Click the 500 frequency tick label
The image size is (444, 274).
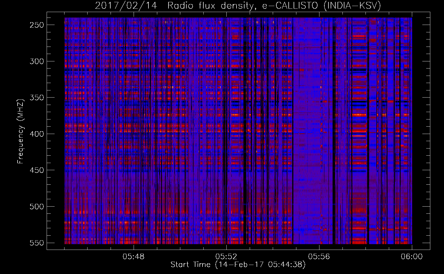click(36, 207)
